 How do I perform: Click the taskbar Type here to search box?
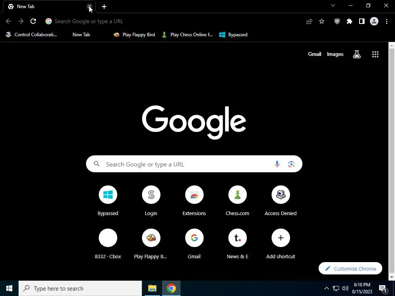(x=80, y=288)
